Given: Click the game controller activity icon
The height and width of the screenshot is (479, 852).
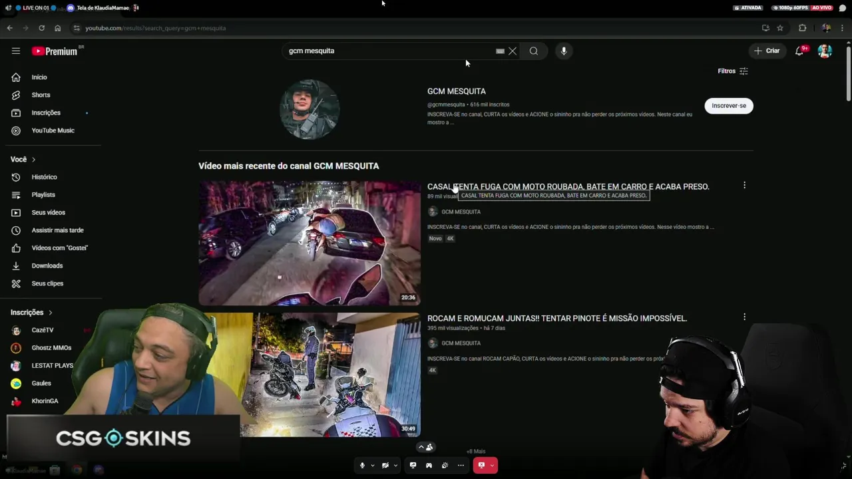Looking at the screenshot, I should coord(429,465).
